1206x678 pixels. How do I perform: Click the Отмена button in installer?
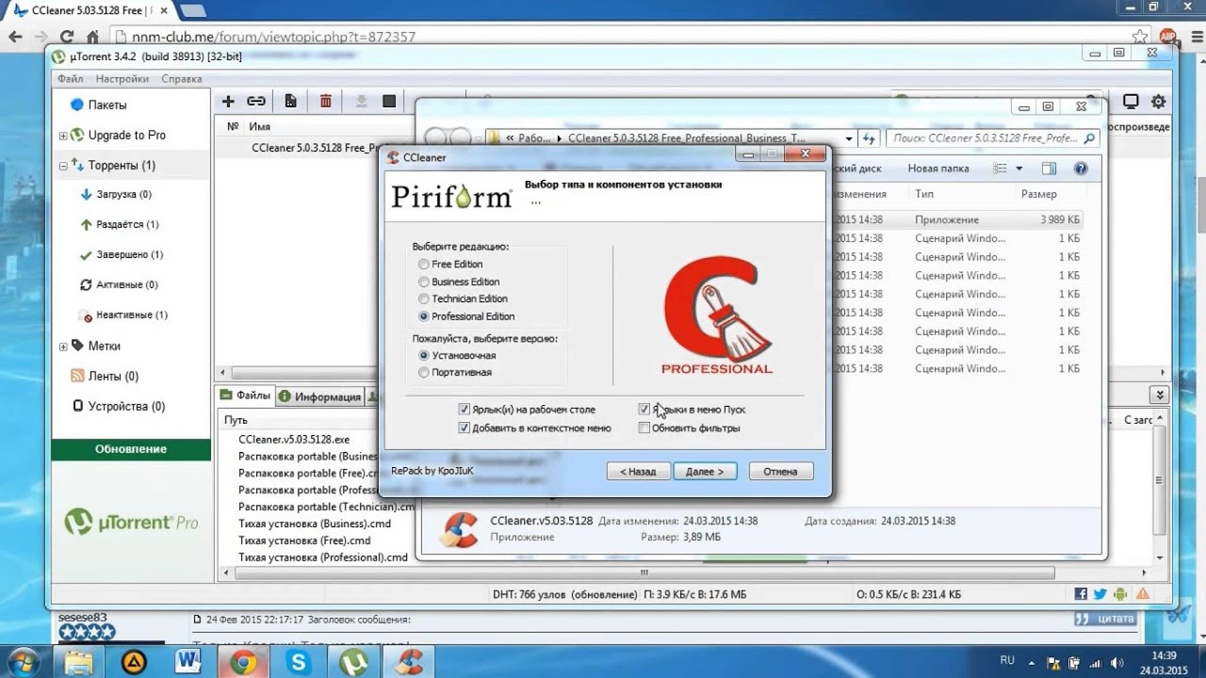click(x=780, y=471)
